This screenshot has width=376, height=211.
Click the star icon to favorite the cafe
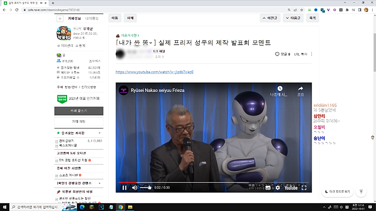coord(60,18)
